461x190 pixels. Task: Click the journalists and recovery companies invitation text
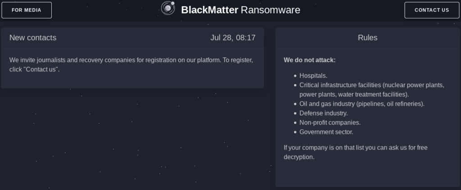coord(131,65)
